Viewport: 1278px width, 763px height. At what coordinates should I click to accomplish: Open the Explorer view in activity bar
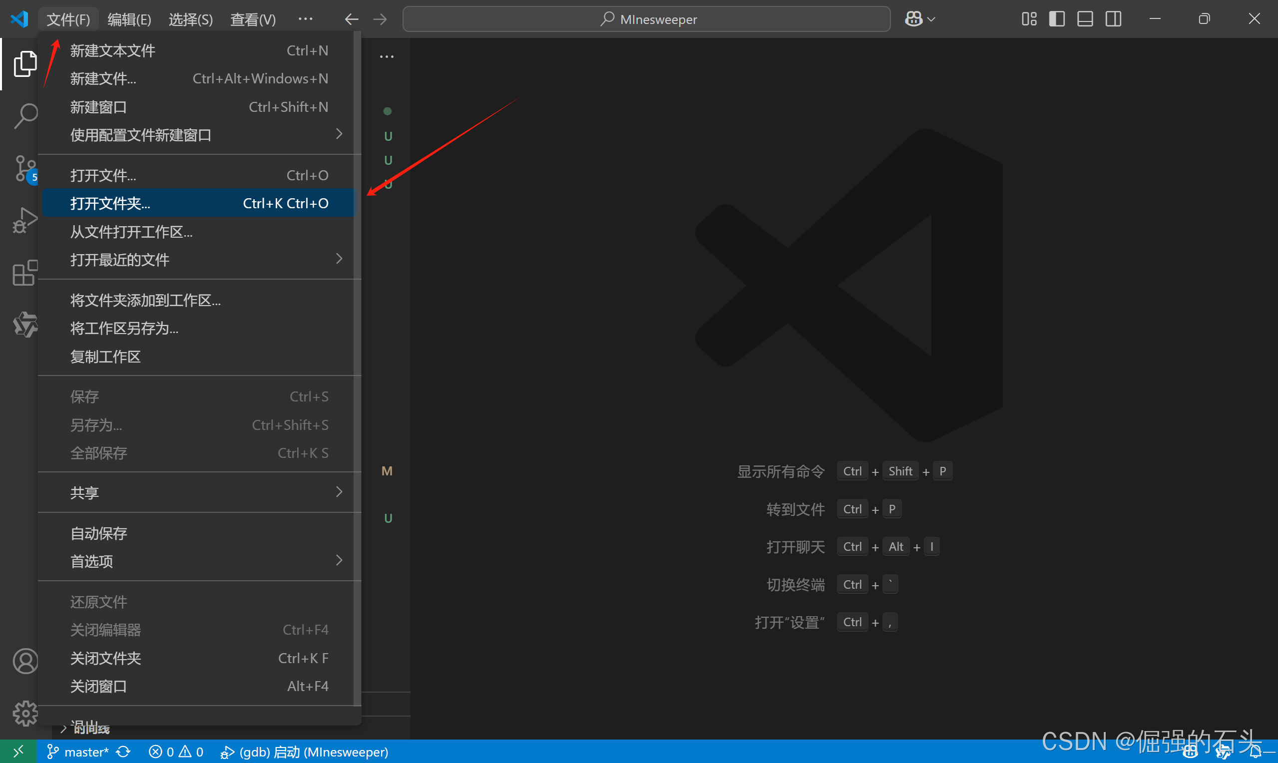(24, 64)
